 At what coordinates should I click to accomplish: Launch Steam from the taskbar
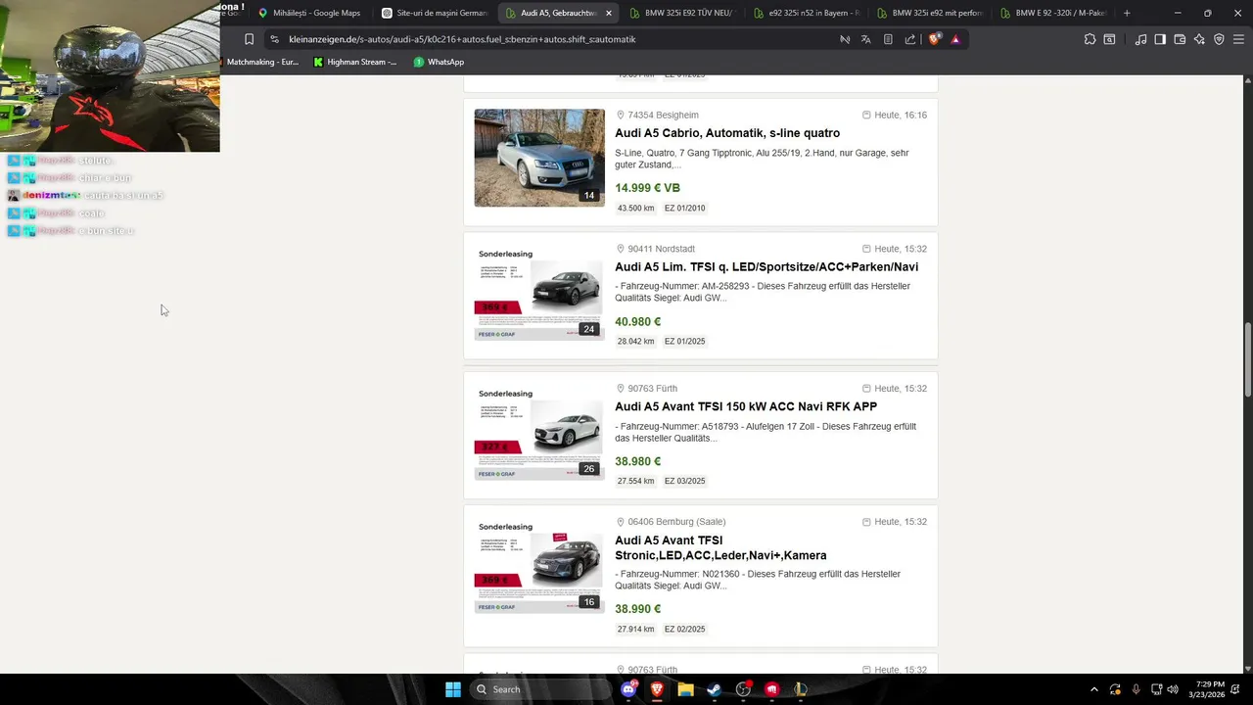tap(715, 689)
